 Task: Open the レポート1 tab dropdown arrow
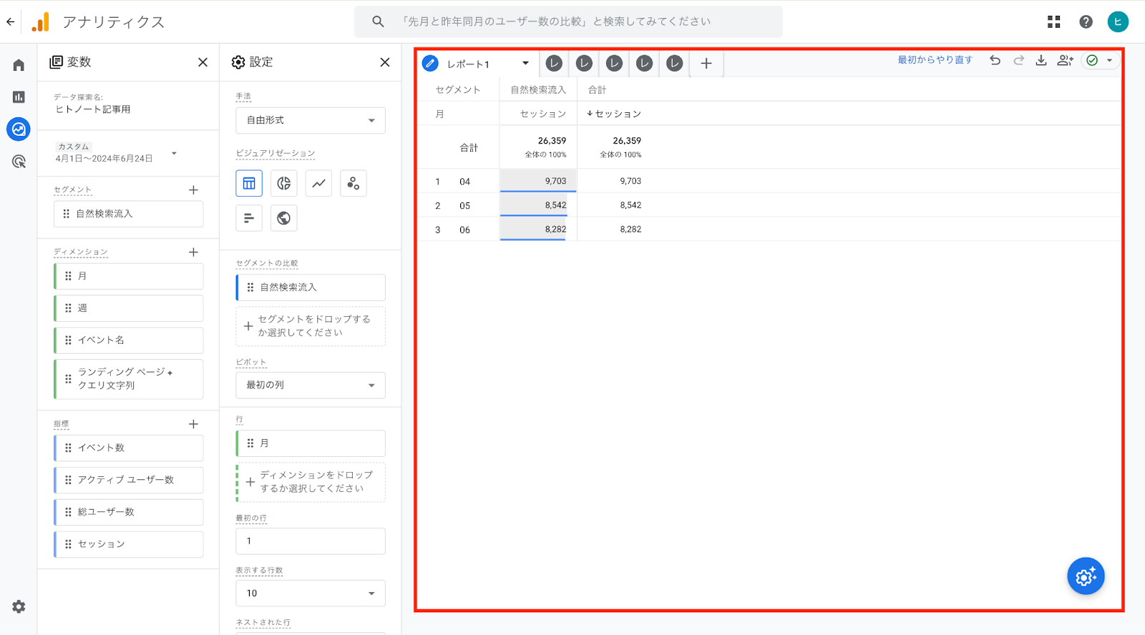[x=525, y=63]
